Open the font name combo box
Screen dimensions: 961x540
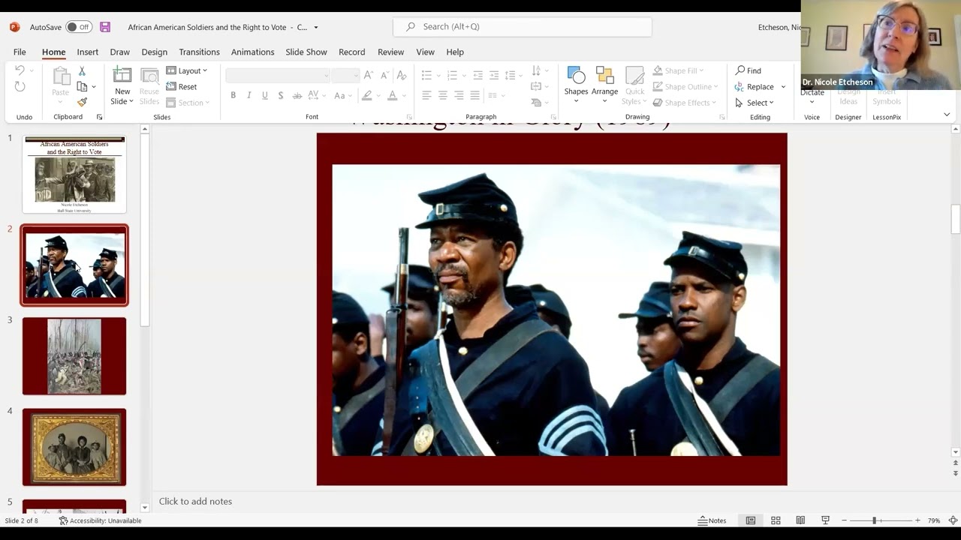tap(278, 75)
